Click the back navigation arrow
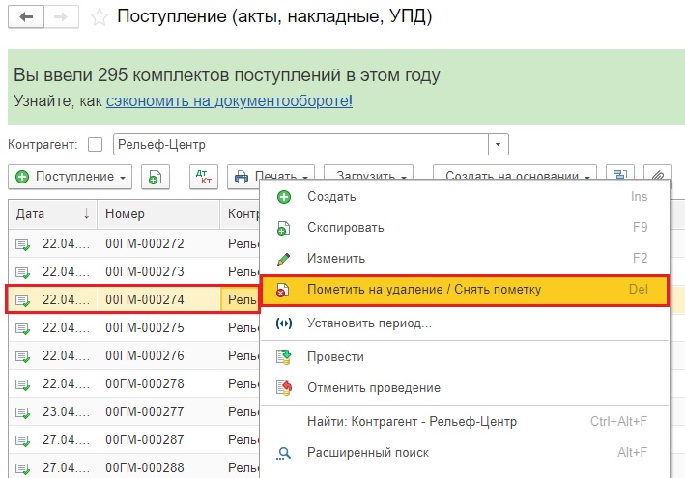The height and width of the screenshot is (478, 685). [26, 17]
